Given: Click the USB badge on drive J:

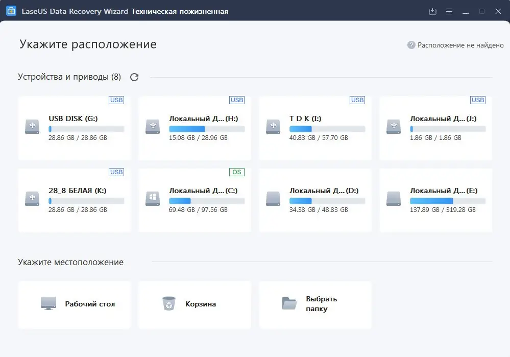Looking at the screenshot, I should coord(477,100).
